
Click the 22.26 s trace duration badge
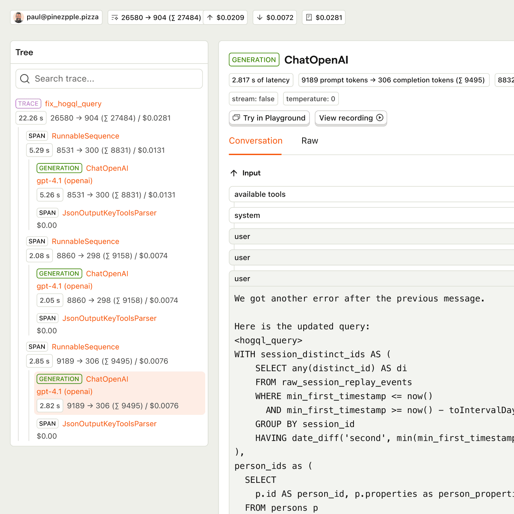coord(31,118)
